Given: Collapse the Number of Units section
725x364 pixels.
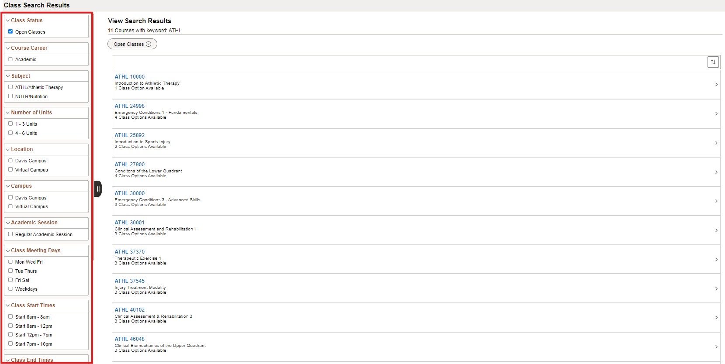Looking at the screenshot, I should click(x=8, y=113).
